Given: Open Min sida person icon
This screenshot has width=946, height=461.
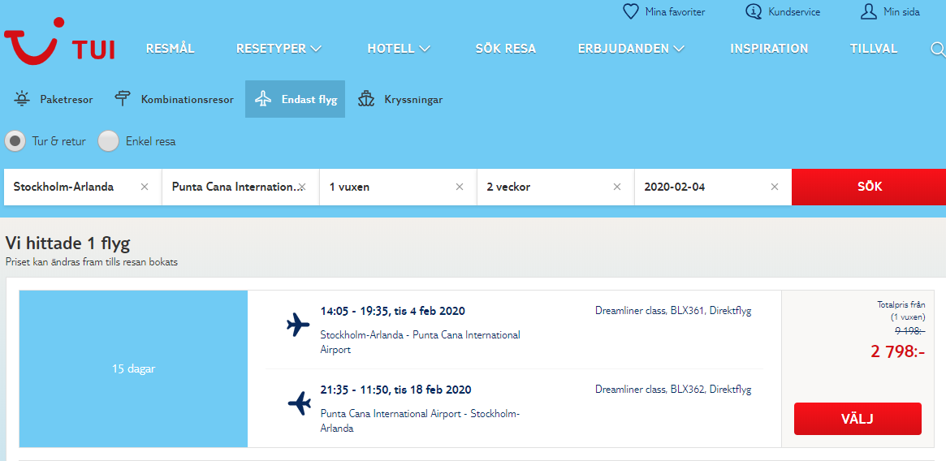Looking at the screenshot, I should point(868,11).
